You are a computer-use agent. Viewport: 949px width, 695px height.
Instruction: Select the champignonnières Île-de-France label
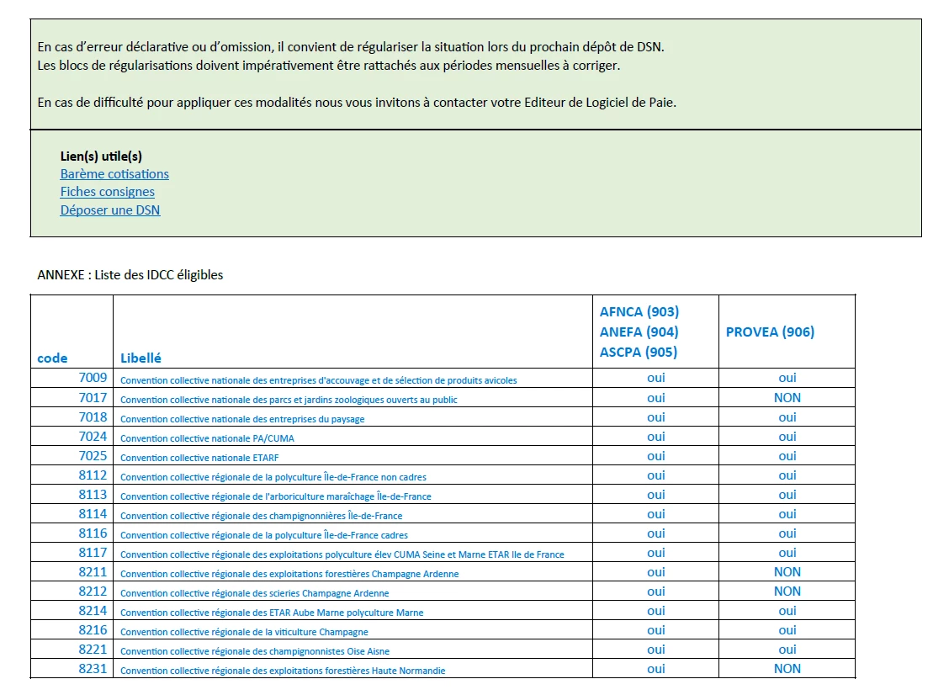tap(262, 516)
